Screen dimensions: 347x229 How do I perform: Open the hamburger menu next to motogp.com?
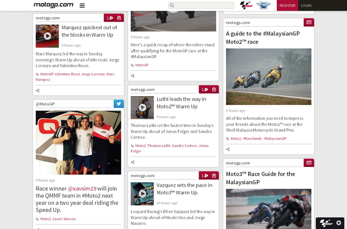tap(82, 6)
